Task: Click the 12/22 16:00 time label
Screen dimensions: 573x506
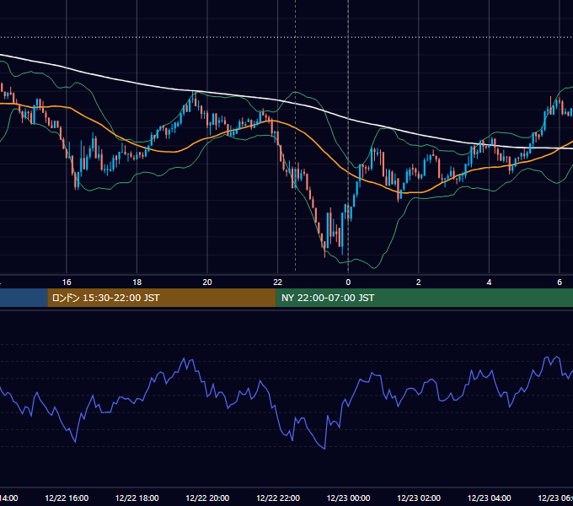Action: point(67,498)
